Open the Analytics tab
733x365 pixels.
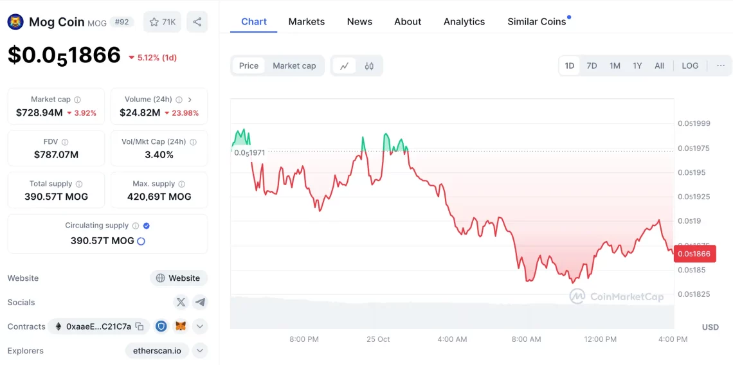point(464,21)
